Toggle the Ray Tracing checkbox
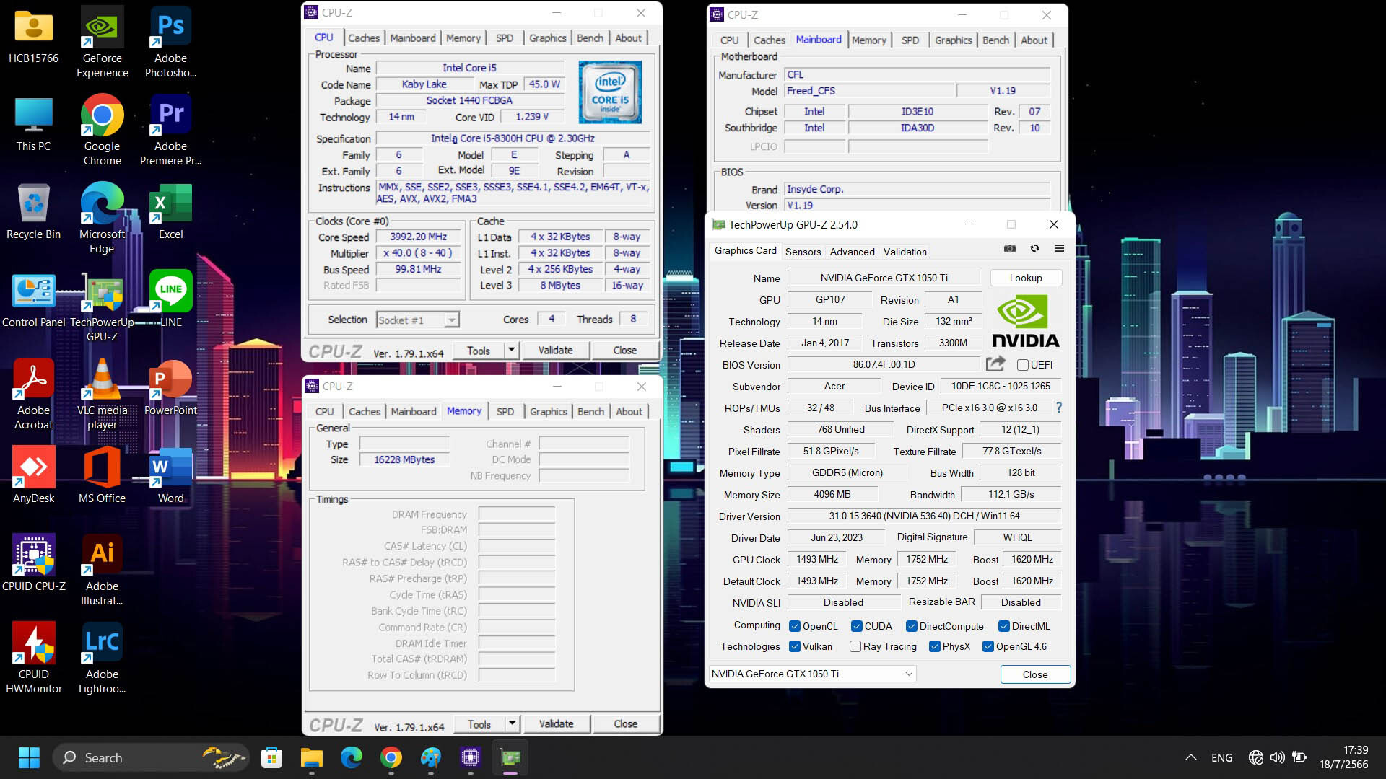Viewport: 1386px width, 779px height. tap(855, 646)
